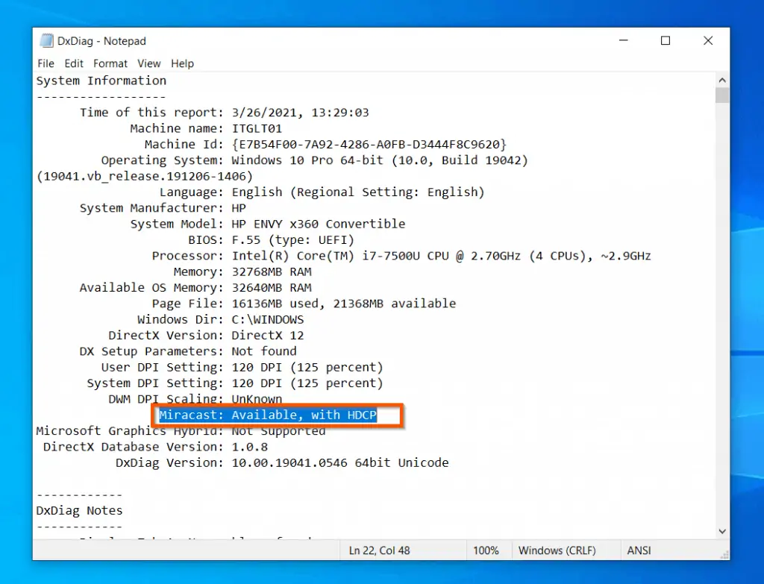This screenshot has width=764, height=584.
Task: Click the "DxDiag Notes" heading
Action: click(79, 510)
